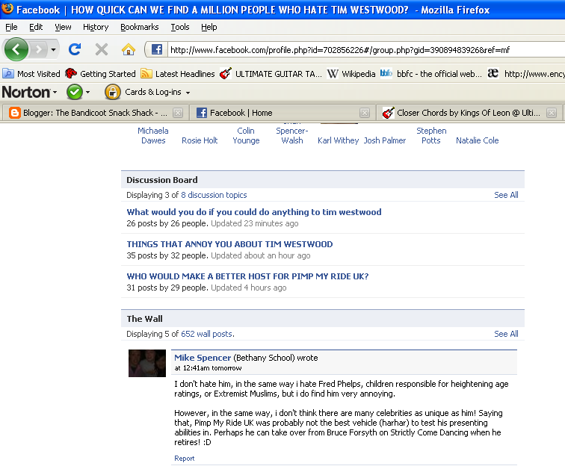Click the Stop loading X button
The height and width of the screenshot is (469, 565).
coord(102,50)
